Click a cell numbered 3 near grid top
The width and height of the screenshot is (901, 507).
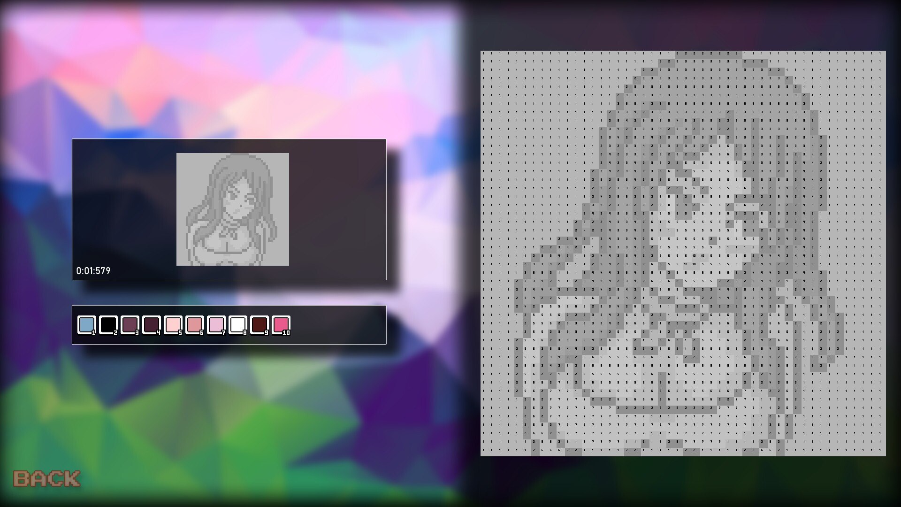(677, 61)
